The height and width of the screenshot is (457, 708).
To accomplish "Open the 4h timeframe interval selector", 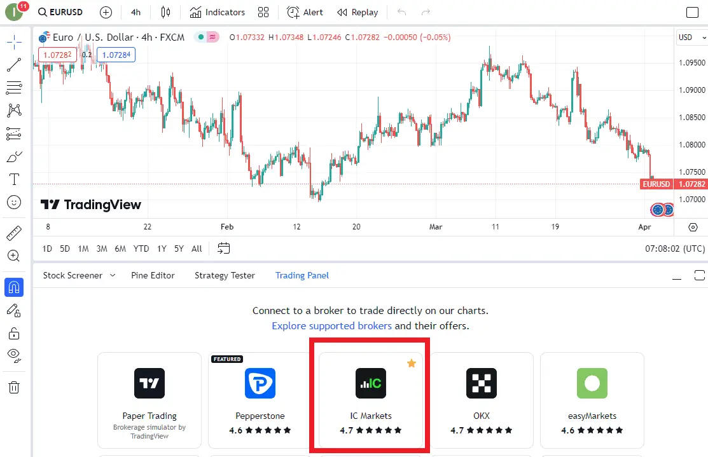I will (135, 12).
